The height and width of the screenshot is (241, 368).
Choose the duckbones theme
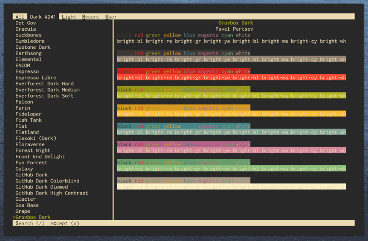[28, 35]
